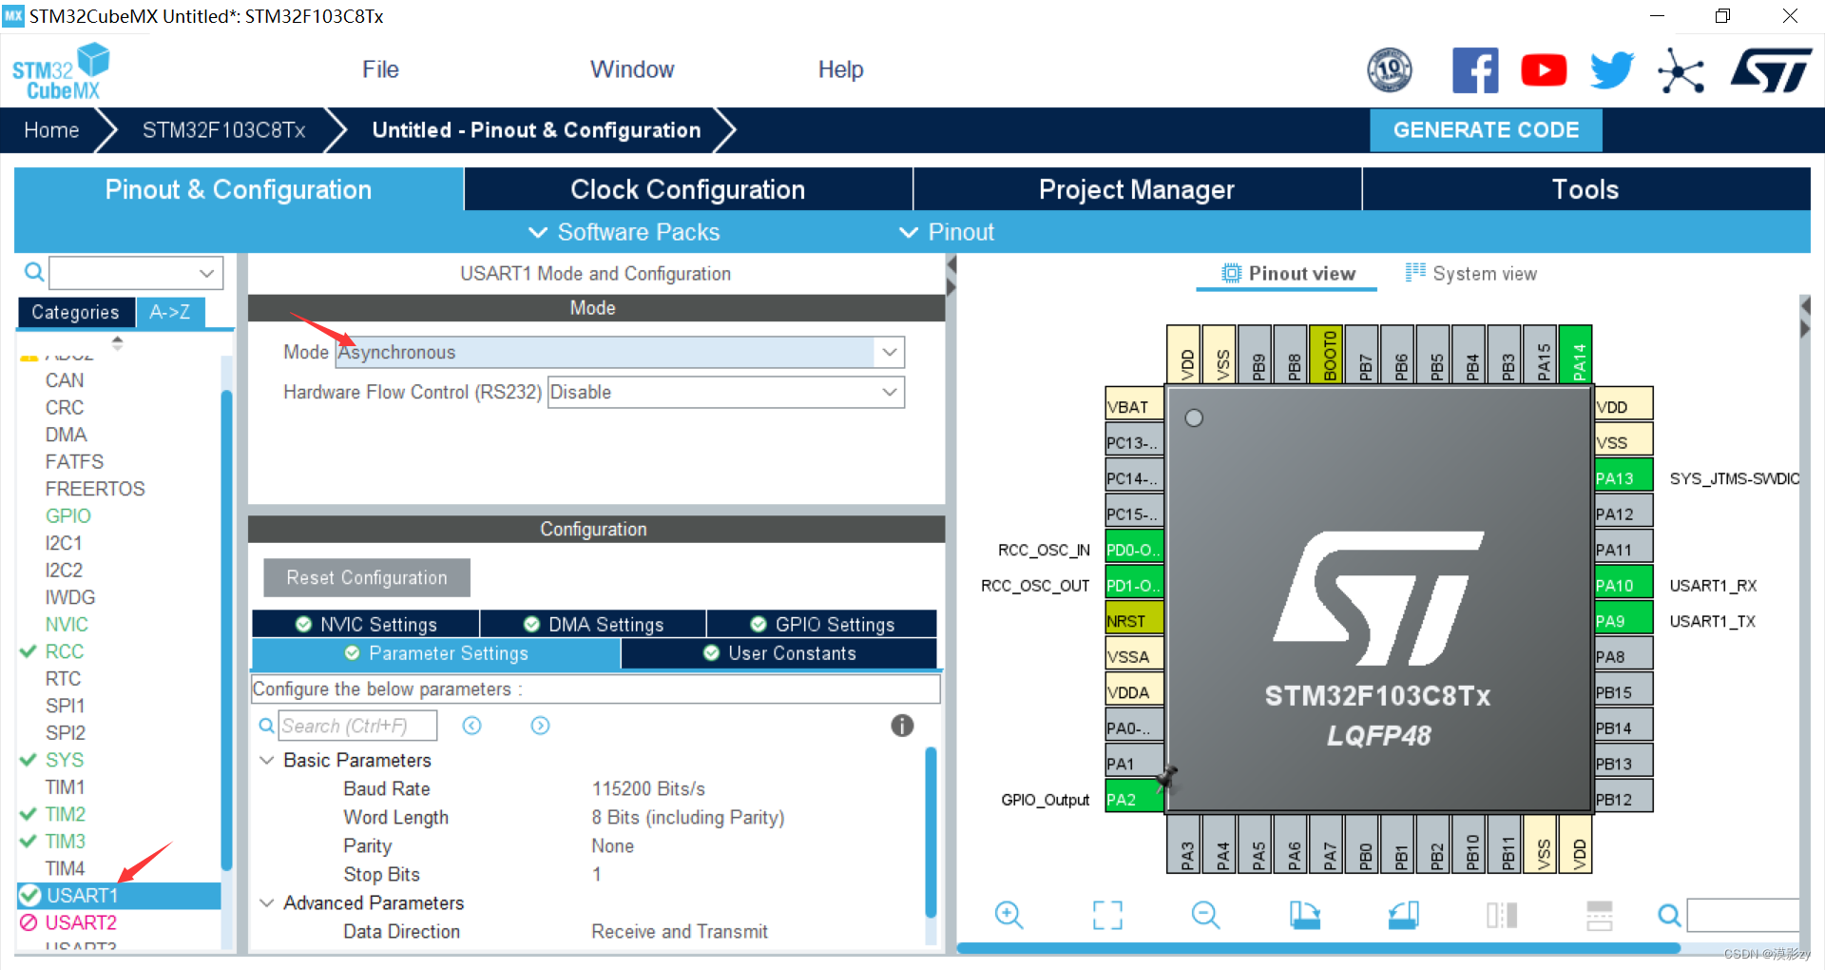Select RCC in the peripheral list

coord(65,651)
